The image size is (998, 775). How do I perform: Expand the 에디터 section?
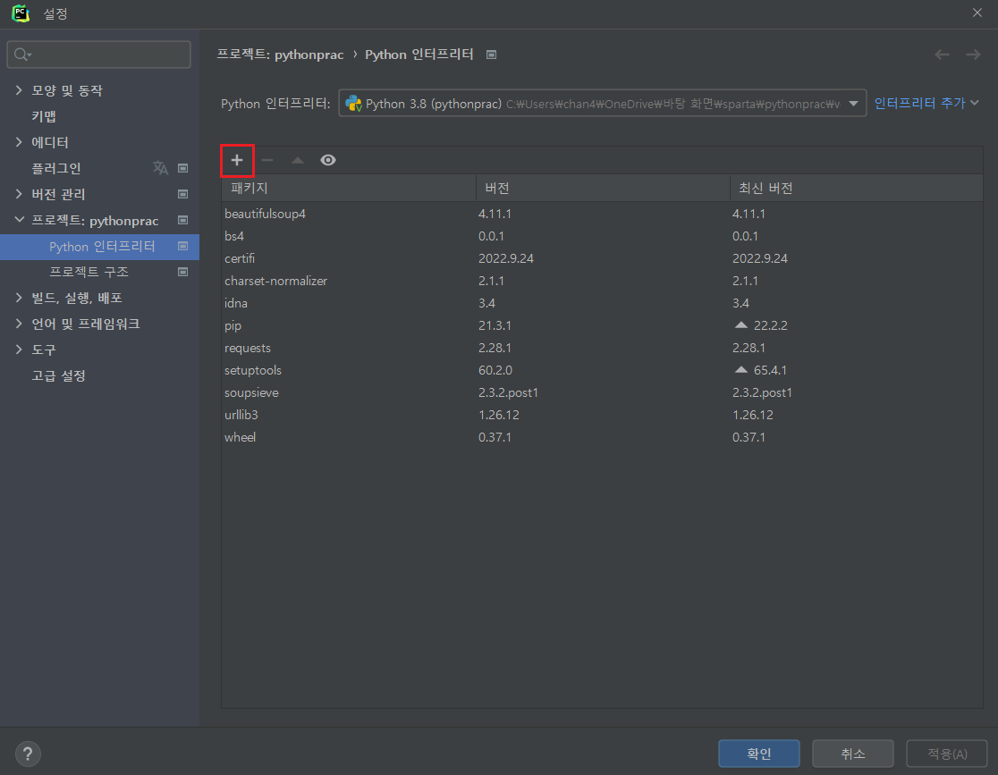pyautogui.click(x=19, y=142)
